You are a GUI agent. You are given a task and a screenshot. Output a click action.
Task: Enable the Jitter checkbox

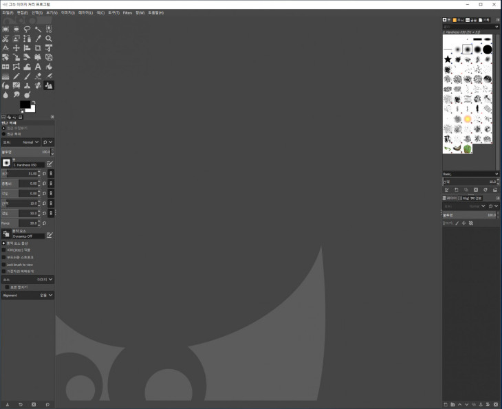coord(4,250)
